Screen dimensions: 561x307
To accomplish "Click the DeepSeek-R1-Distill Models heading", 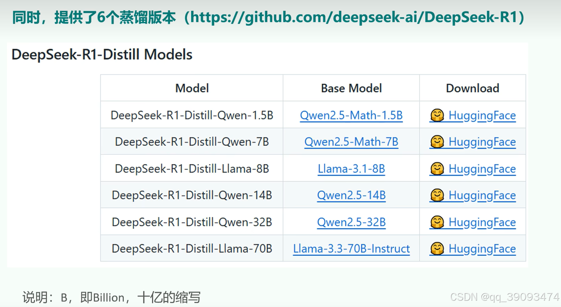I will [102, 54].
